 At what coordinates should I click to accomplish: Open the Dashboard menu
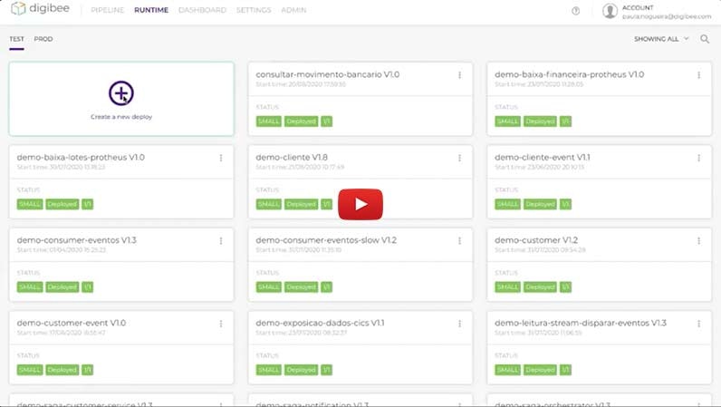coord(202,10)
